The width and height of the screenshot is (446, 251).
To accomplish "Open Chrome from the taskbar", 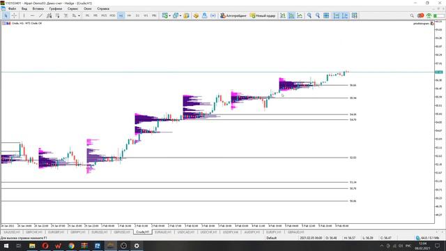I will click(71, 245).
